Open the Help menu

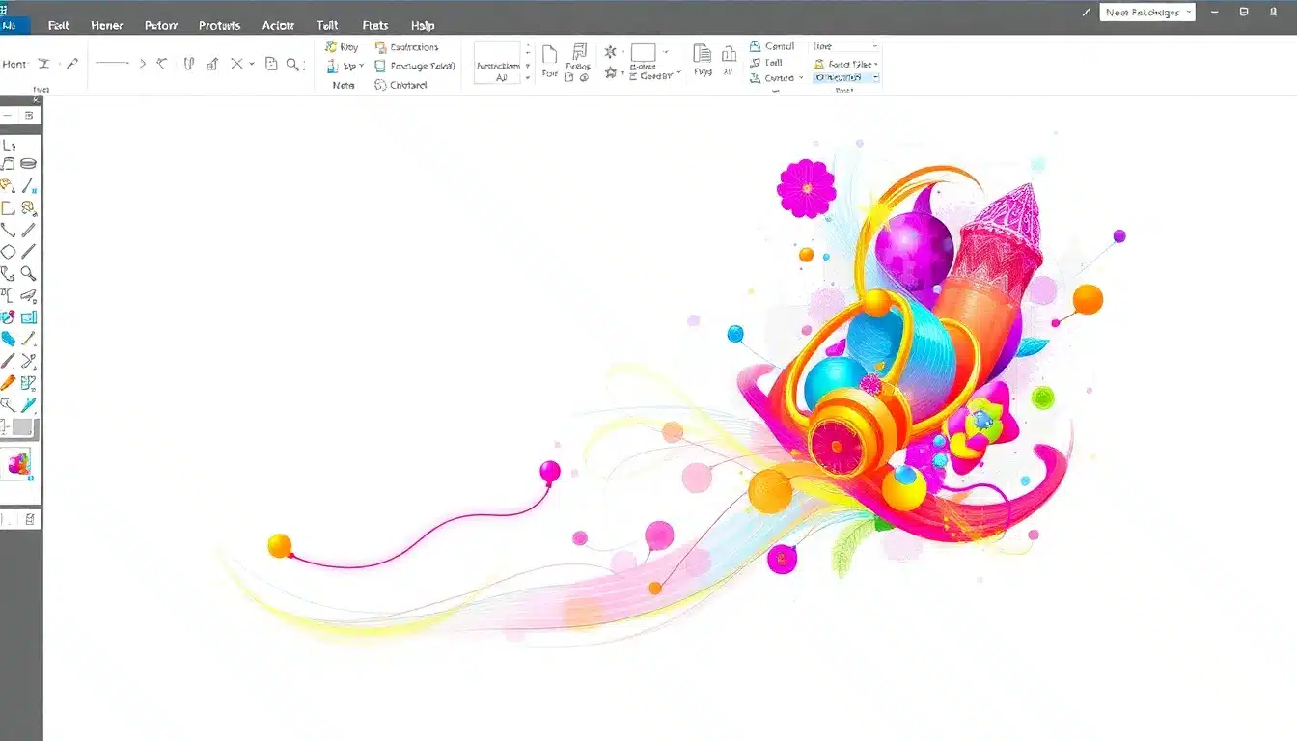click(x=422, y=25)
